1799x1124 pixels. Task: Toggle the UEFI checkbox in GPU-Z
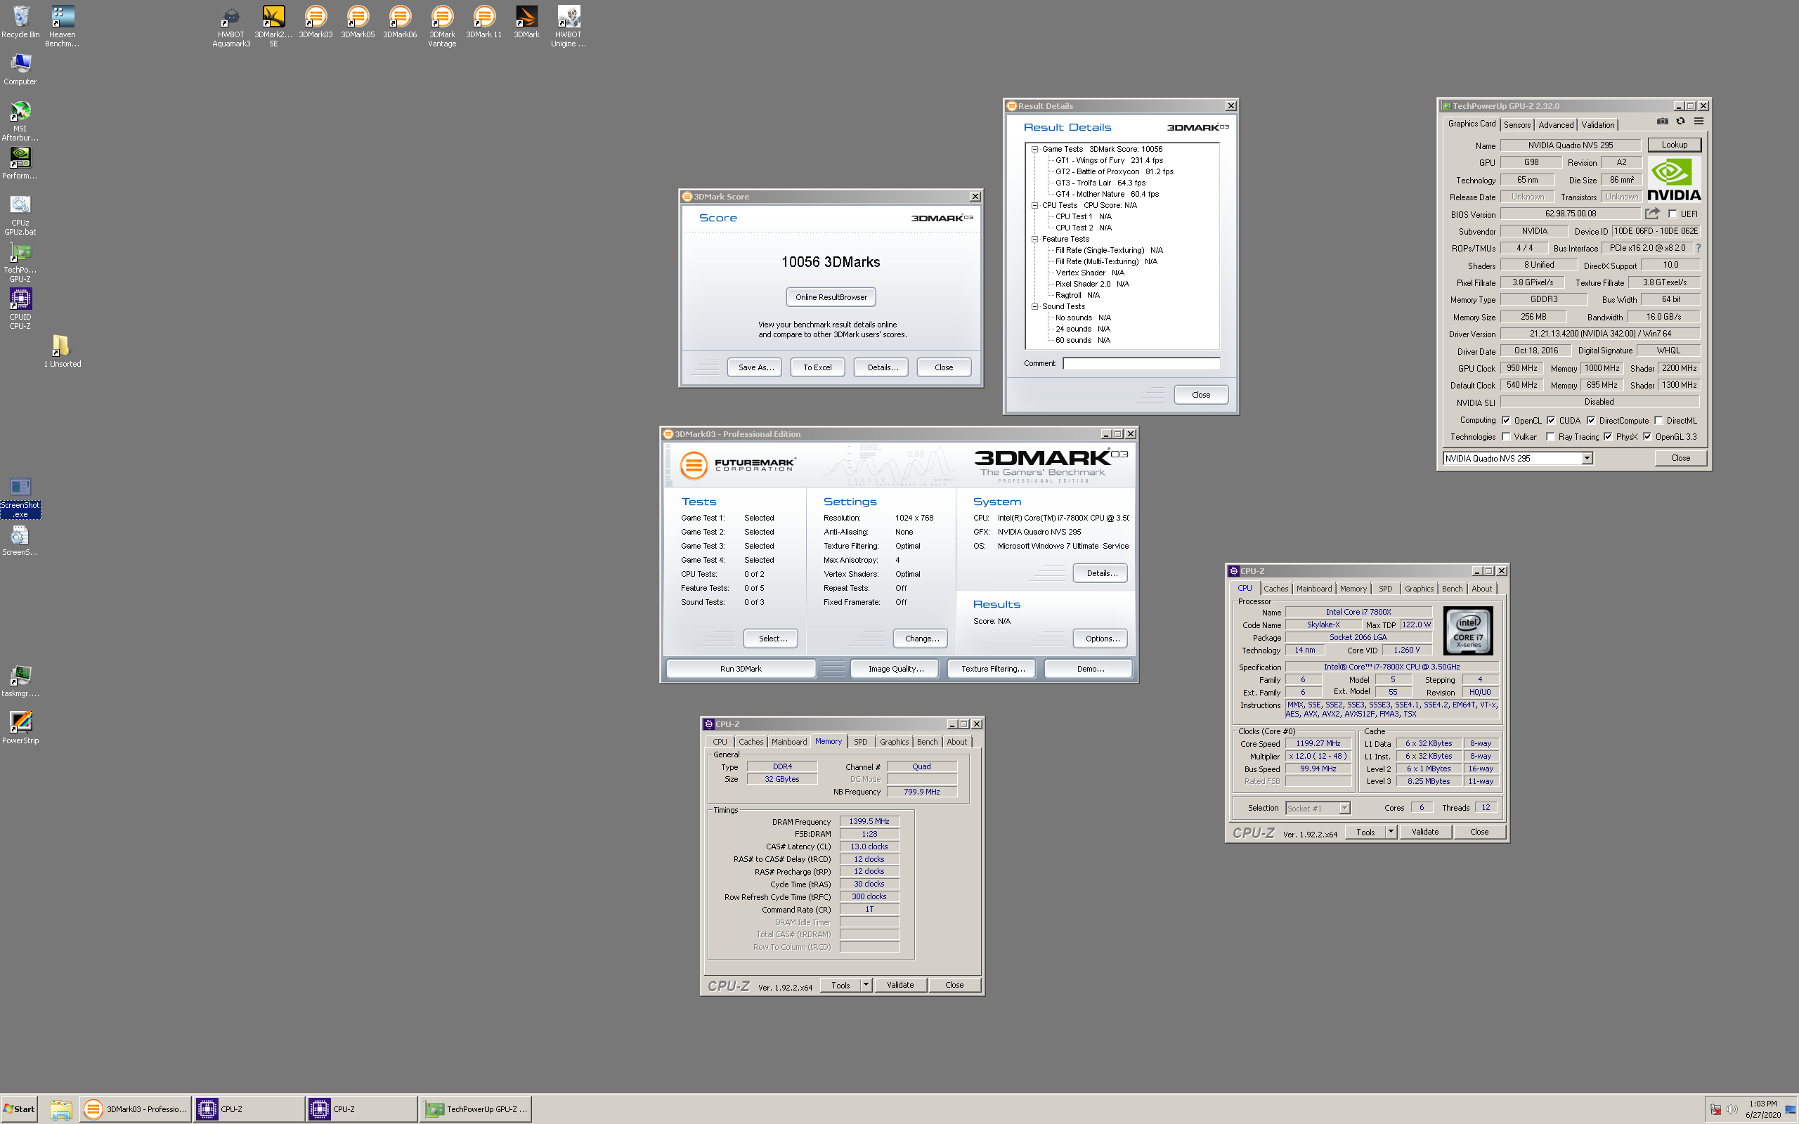coord(1673,214)
